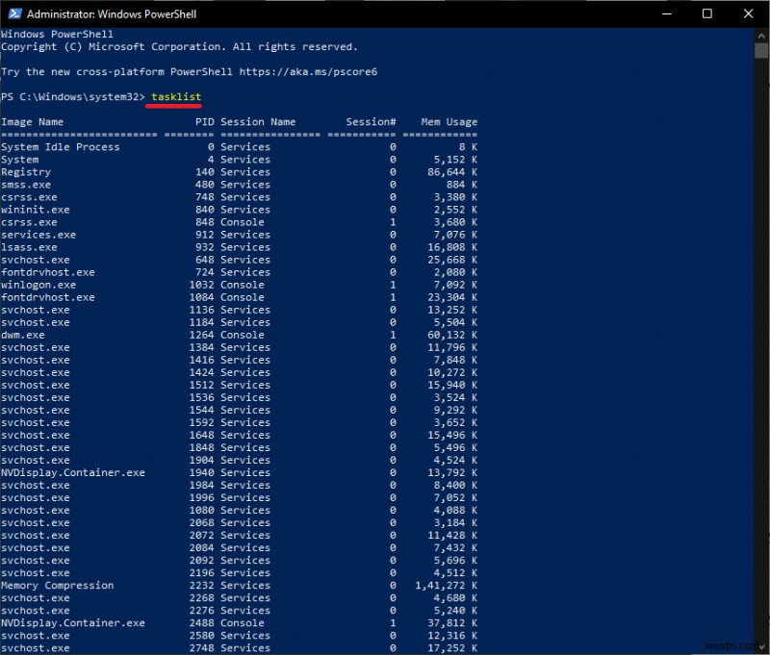
Task: Maximize the PowerShell window
Action: (x=707, y=14)
